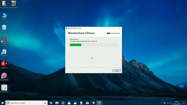Select the This PC desktop icon

click(4, 17)
